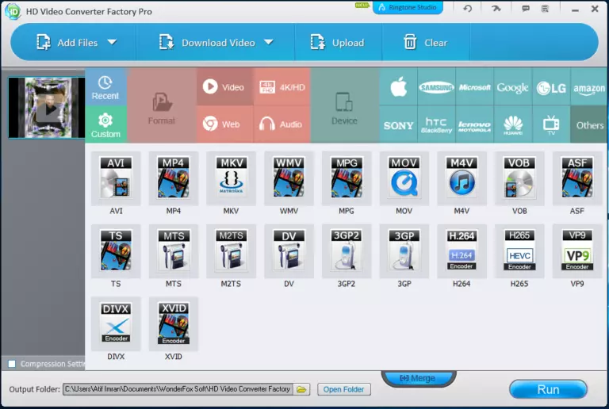Click the Upload button
The image size is (609, 409).
click(338, 42)
